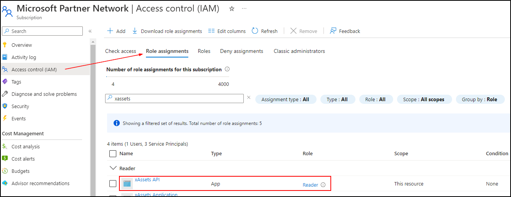Click the Advisor recommendations icon
This screenshot has height=197, width=511.
click(x=5, y=183)
